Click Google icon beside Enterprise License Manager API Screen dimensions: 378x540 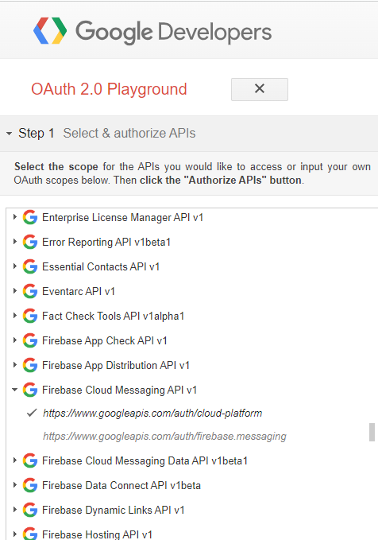30,217
